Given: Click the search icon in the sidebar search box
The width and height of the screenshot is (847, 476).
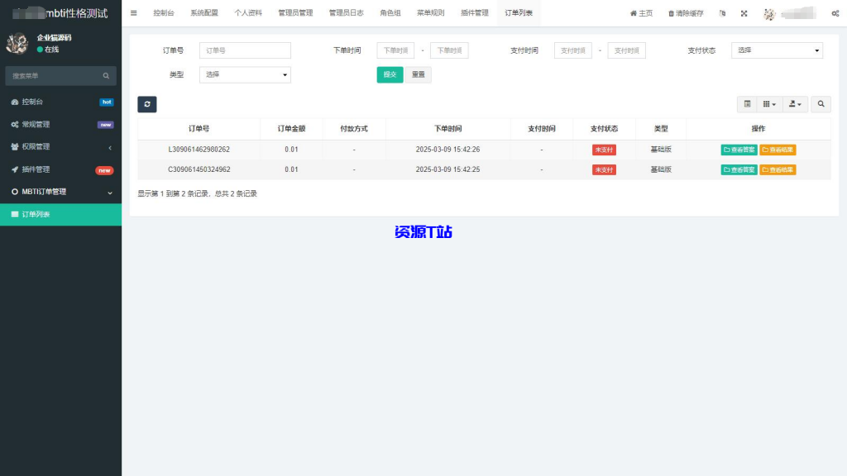Looking at the screenshot, I should 106,75.
